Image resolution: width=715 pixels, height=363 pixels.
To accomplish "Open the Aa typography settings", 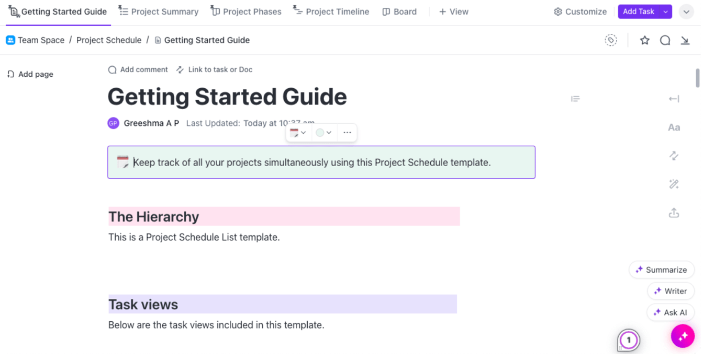I will [x=674, y=127].
